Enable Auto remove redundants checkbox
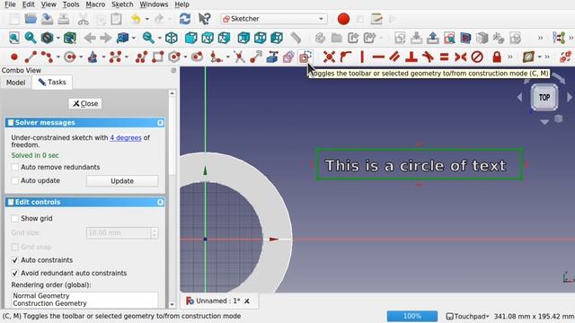 click(15, 168)
